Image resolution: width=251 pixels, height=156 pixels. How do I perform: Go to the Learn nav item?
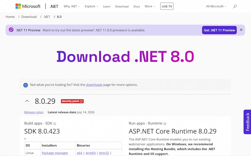(x=107, y=6)
